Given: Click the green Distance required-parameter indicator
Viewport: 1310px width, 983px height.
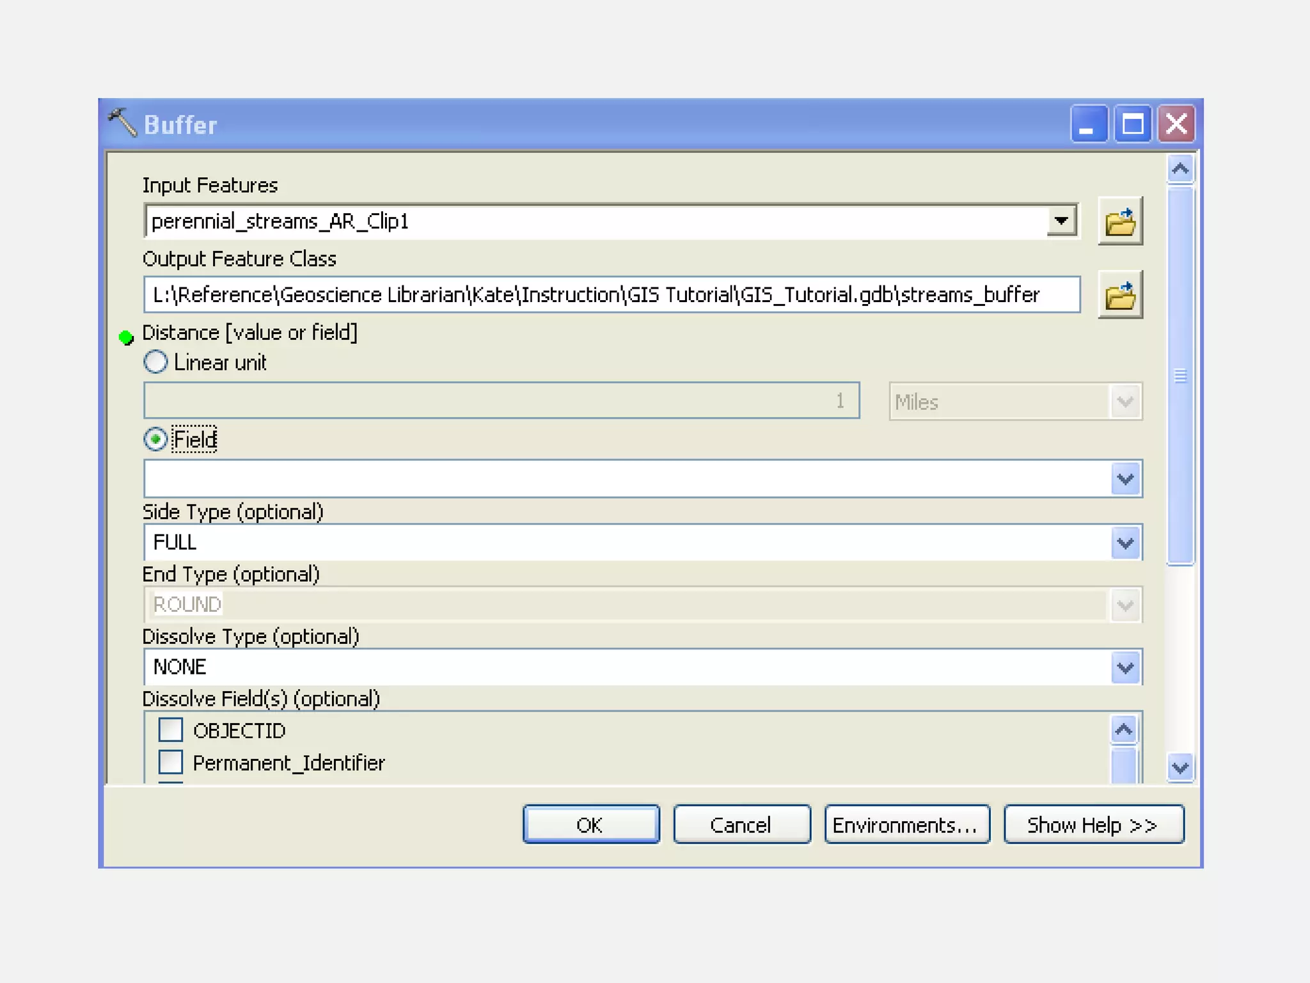Looking at the screenshot, I should [x=126, y=337].
